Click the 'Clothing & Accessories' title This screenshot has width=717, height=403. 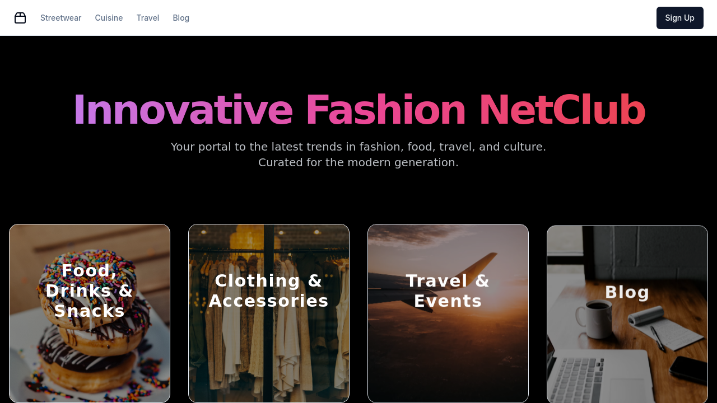(269, 290)
